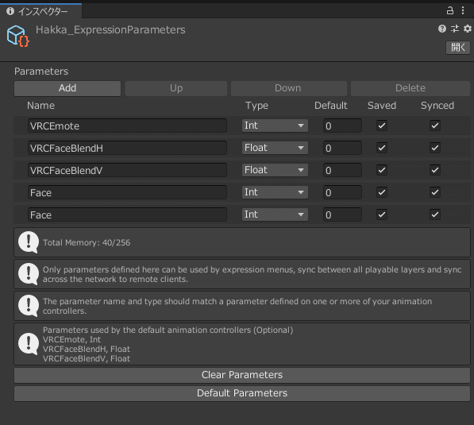Change VRCFaceBlendV type from Float dropdown
Image resolution: width=474 pixels, height=425 pixels.
pos(275,170)
